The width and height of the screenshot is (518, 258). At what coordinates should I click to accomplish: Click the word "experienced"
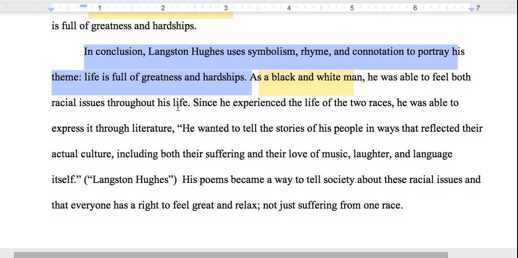(259, 103)
